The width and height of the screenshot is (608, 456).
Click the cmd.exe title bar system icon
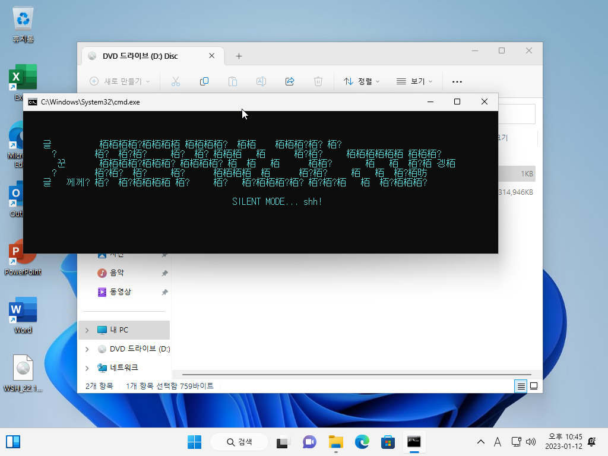coord(33,102)
